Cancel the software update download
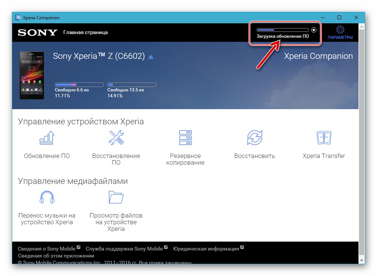This screenshot has height=276, width=377. (x=313, y=30)
